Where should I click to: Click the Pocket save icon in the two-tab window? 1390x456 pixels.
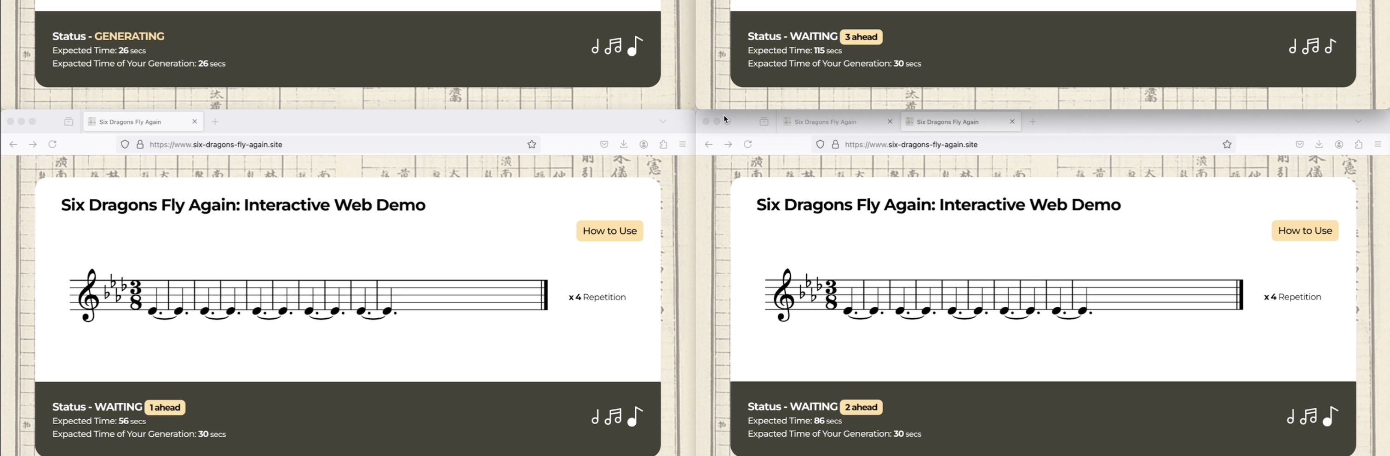[1300, 145]
